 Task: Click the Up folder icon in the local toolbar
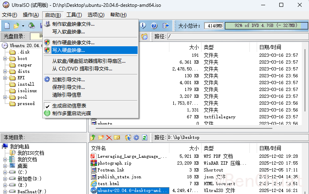pyautogui.click(x=93, y=137)
